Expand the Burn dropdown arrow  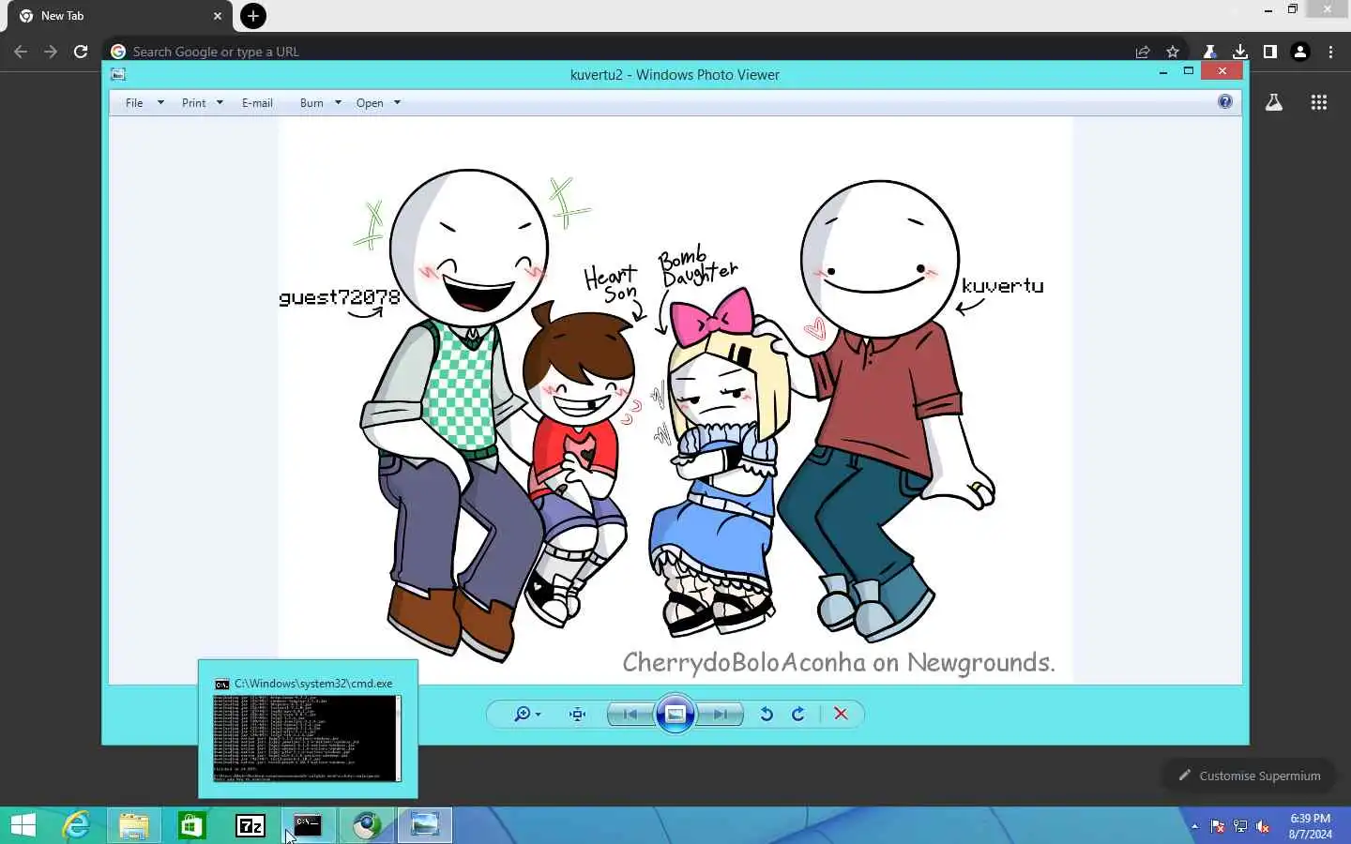pos(338,103)
